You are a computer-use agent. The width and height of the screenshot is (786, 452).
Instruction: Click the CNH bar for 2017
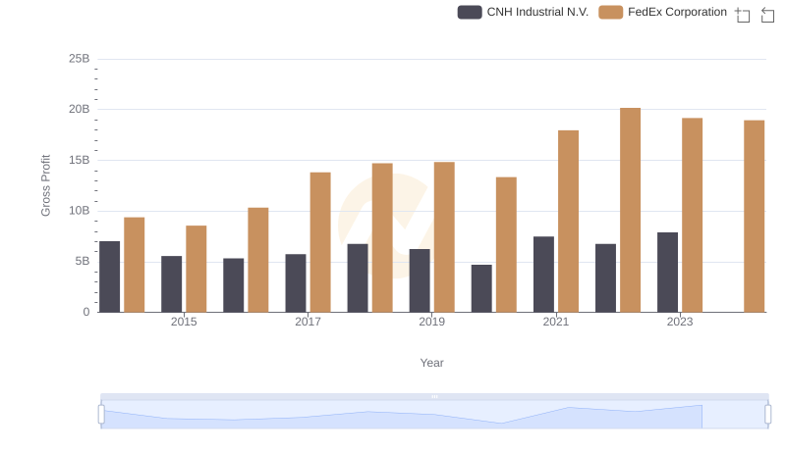296,283
